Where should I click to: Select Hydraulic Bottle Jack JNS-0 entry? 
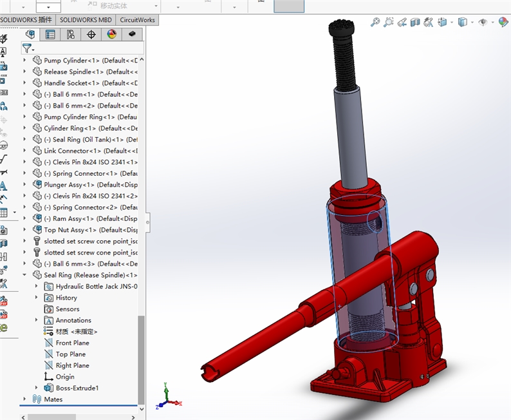(x=97, y=286)
